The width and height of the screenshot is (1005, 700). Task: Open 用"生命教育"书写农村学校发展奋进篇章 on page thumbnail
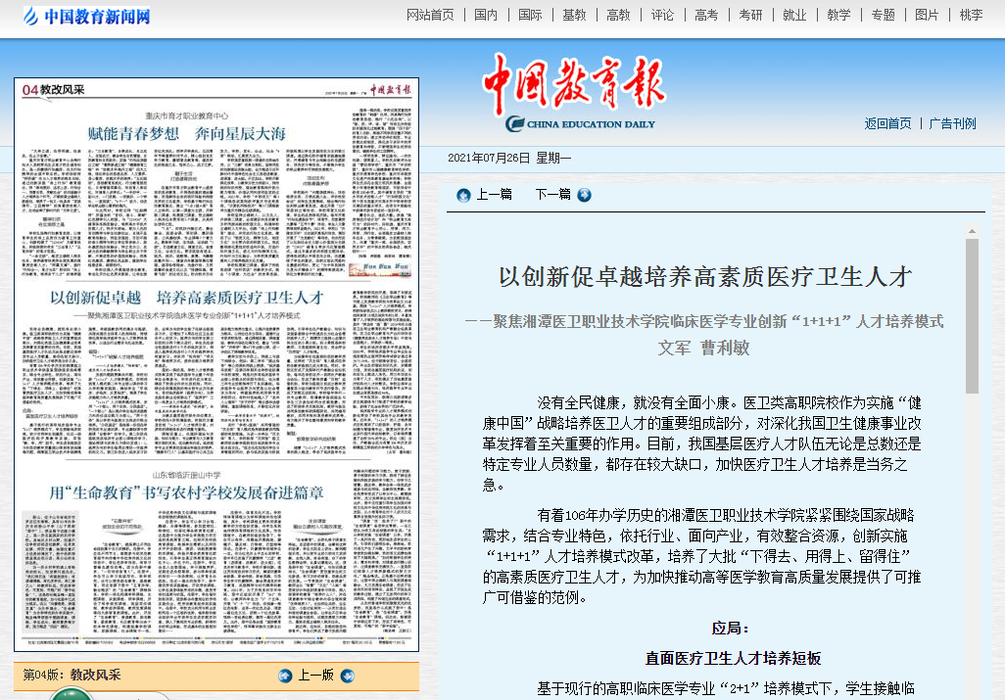(186, 492)
